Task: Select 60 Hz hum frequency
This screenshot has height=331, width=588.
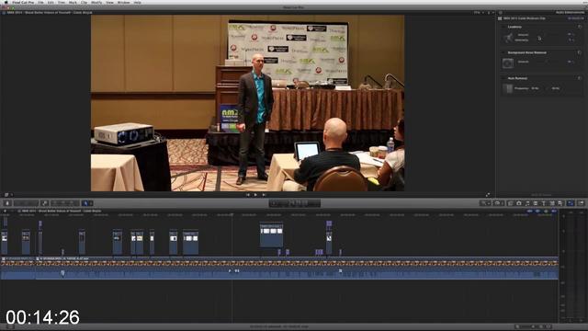Action: click(x=555, y=88)
